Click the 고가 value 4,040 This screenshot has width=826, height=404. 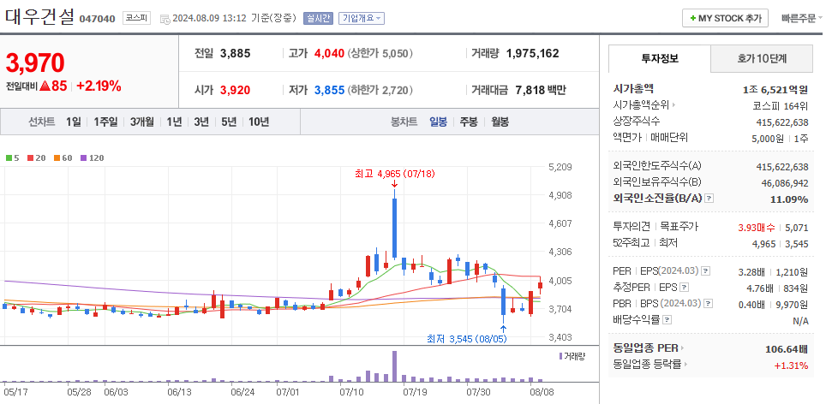329,53
